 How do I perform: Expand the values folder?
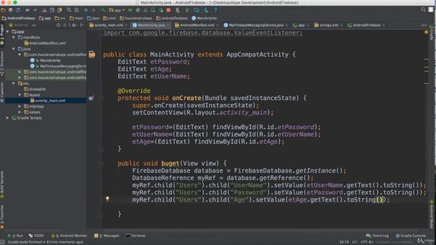[x=20, y=112]
